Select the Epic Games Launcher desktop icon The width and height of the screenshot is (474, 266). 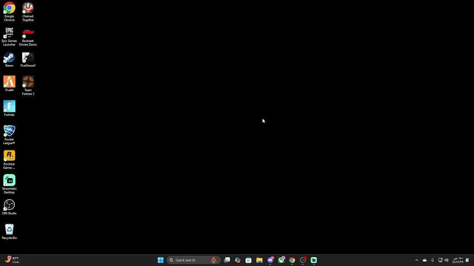pos(9,37)
